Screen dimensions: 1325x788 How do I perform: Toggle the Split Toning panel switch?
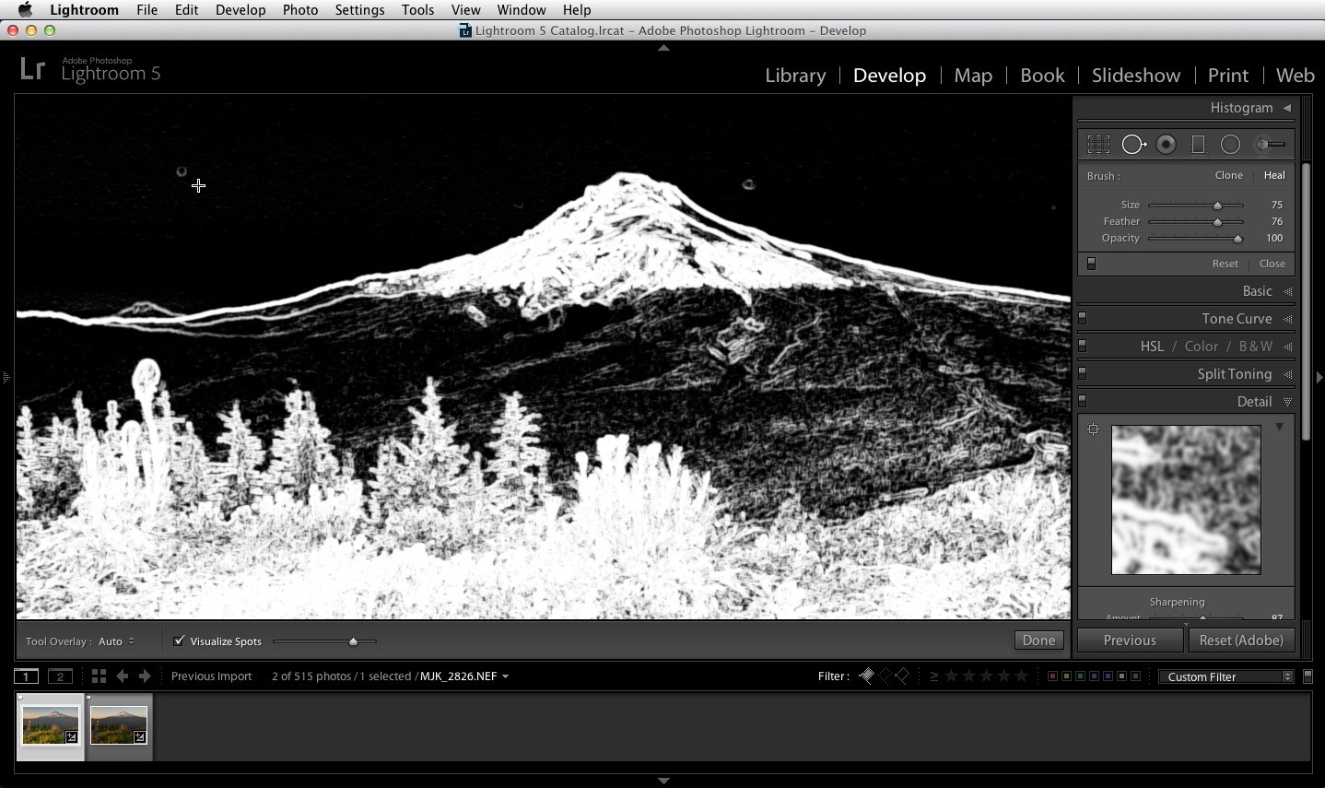1083,374
